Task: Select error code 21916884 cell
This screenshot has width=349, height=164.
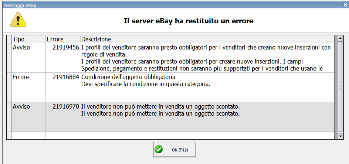Action: click(x=63, y=87)
